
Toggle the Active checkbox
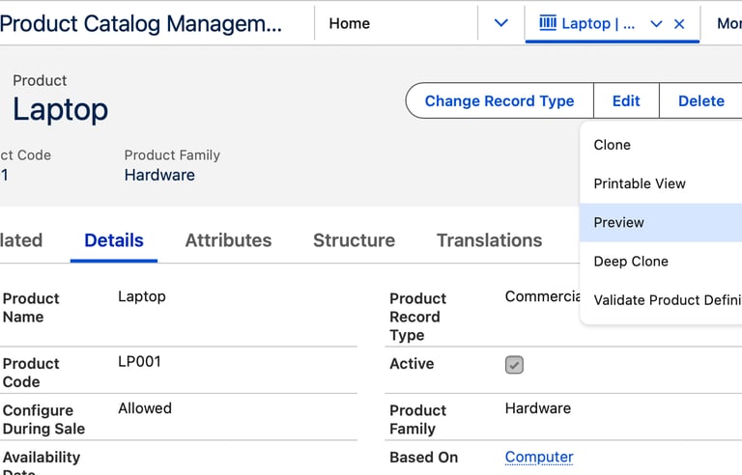(x=514, y=365)
